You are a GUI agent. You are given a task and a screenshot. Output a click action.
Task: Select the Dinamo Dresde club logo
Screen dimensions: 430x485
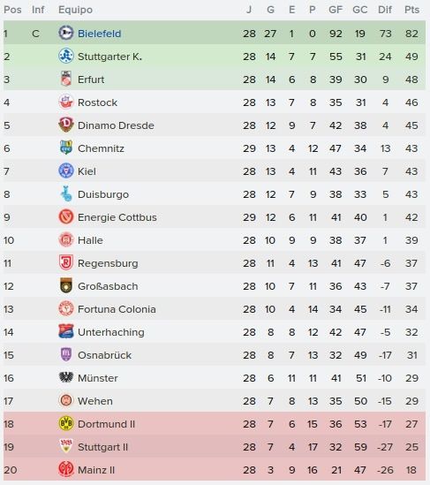pos(66,125)
